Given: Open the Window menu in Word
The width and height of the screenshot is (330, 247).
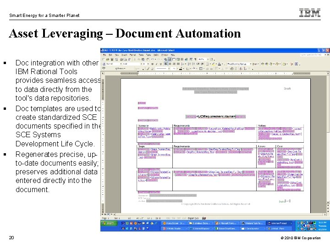Looking at the screenshot, I should tap(165, 55).
